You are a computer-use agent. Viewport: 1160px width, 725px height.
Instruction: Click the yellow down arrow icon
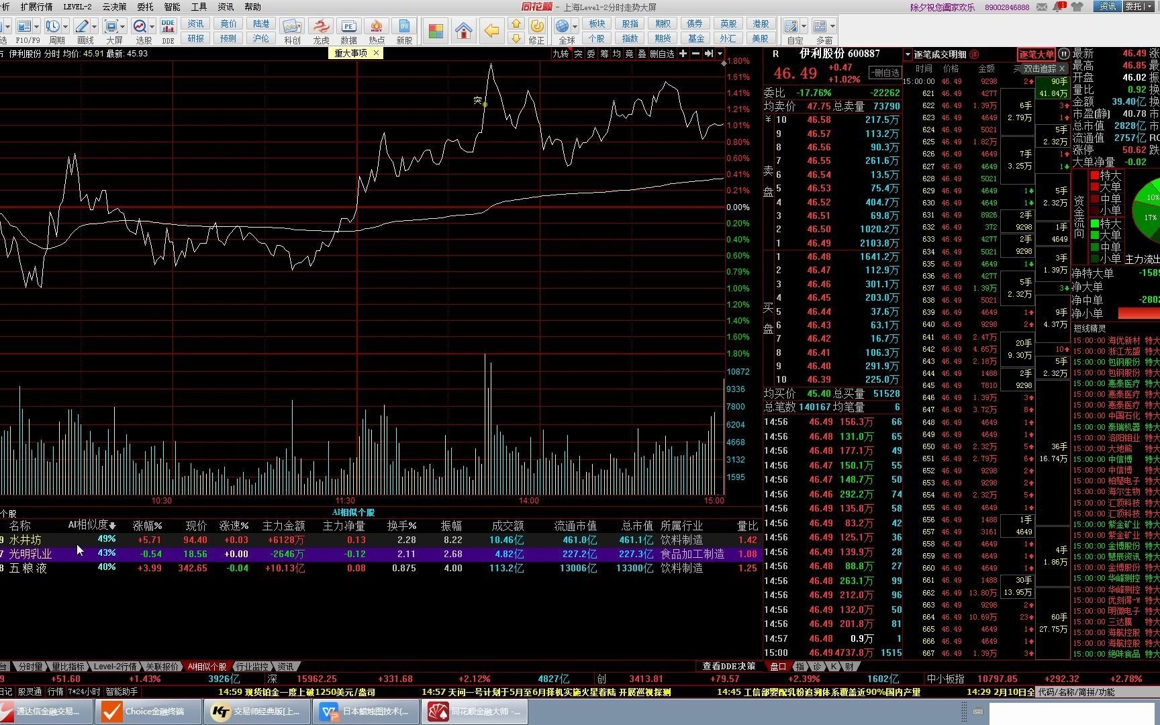(516, 38)
